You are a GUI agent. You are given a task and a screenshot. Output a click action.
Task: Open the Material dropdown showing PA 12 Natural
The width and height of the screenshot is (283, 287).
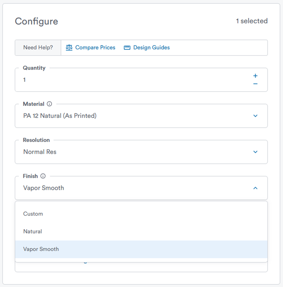130,116
